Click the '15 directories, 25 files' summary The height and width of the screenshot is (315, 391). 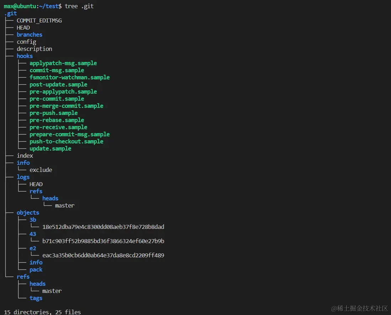tap(42, 312)
